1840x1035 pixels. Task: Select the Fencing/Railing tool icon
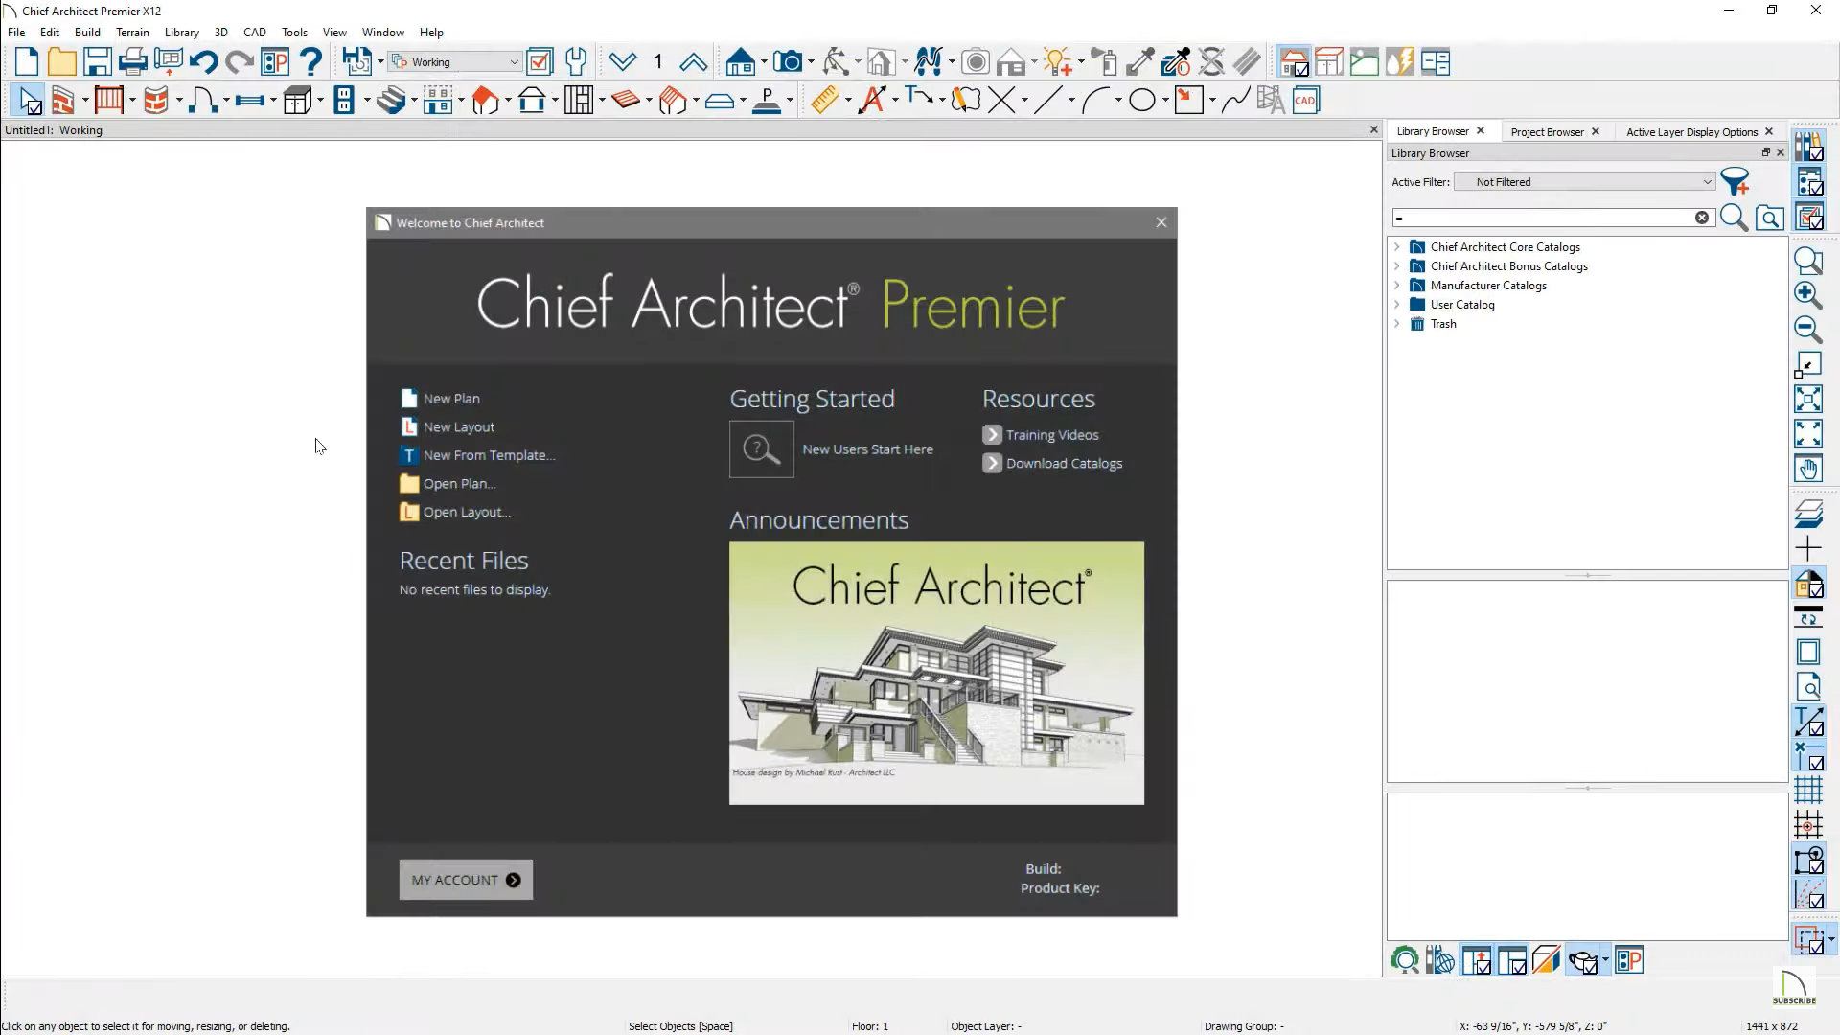coord(109,100)
